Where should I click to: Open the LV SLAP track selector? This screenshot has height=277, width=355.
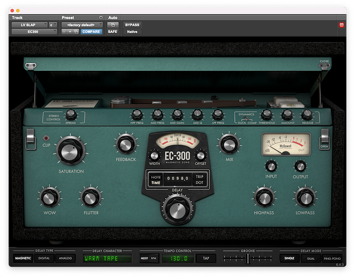click(30, 25)
